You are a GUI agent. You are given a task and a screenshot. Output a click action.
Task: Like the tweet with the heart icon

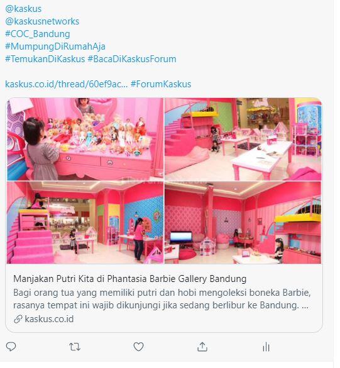138,347
